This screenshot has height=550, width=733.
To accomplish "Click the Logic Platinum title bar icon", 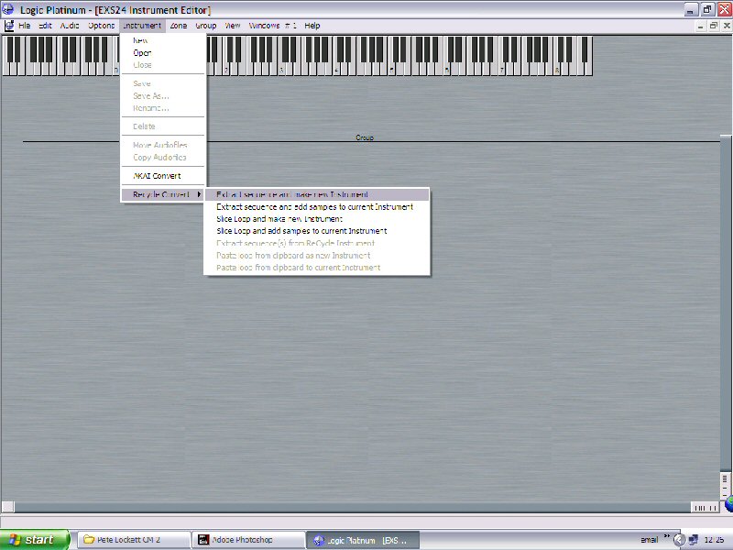I will point(8,8).
